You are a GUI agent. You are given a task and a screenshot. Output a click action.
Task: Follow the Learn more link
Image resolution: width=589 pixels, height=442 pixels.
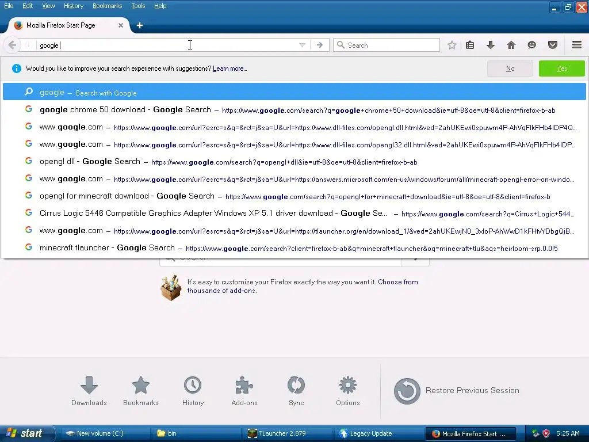(x=230, y=68)
